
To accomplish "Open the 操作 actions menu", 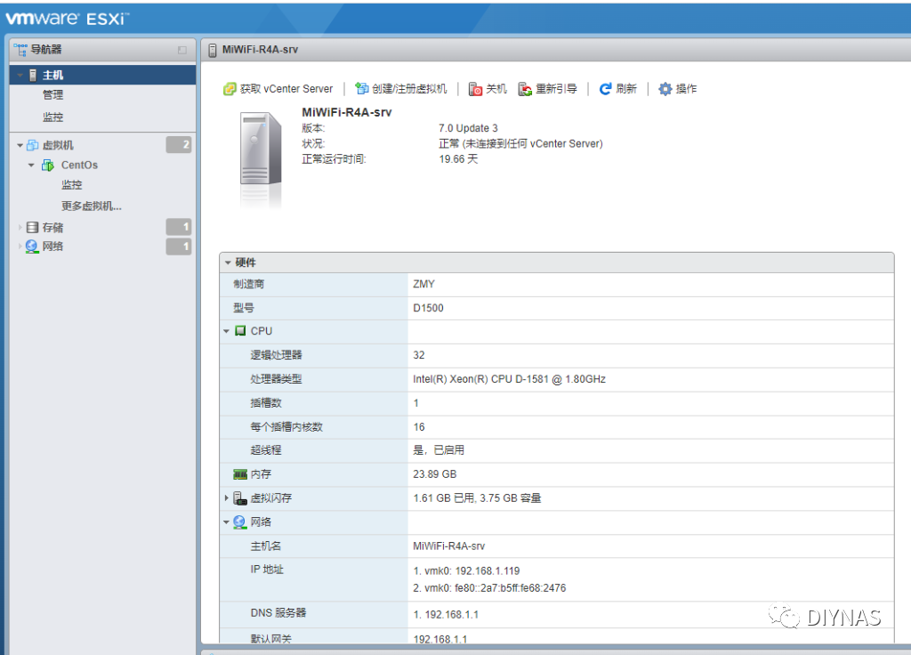I will coord(677,89).
